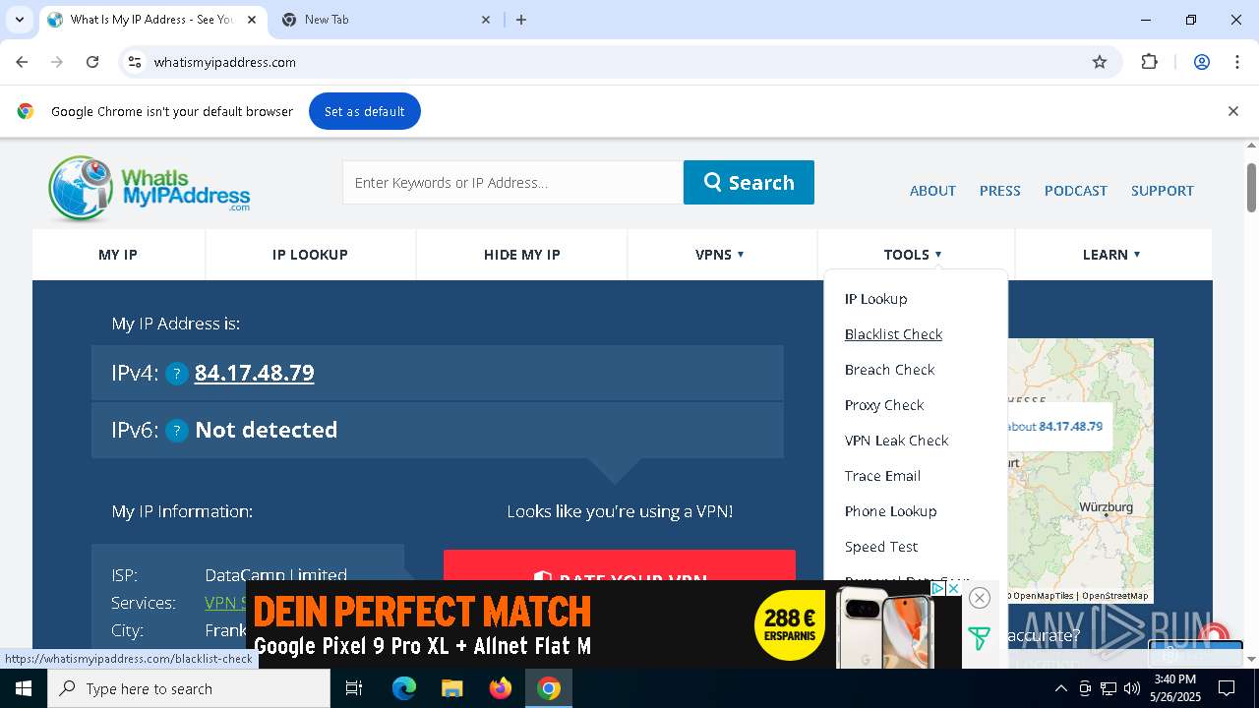
Task: Open the IP LOOKUP nav item
Action: (x=310, y=255)
